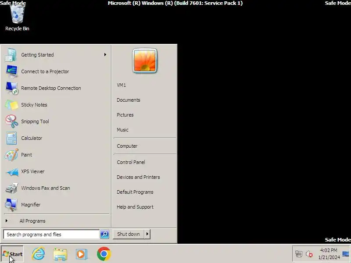Focus the Search programs and files box
This screenshot has height=263, width=351.
click(x=51, y=235)
